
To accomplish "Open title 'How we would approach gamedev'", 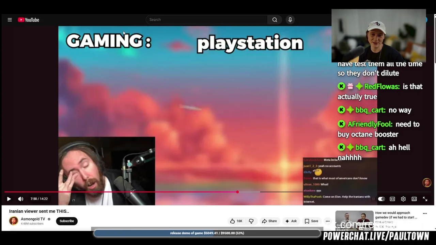I will click(396, 215).
